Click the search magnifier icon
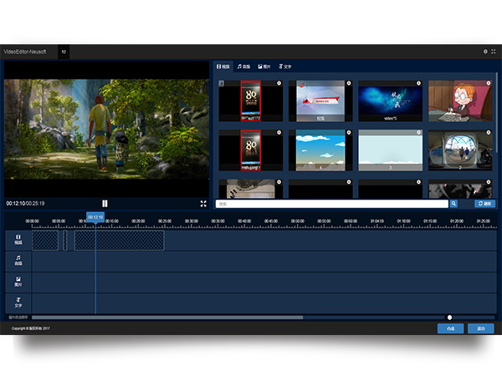The image size is (502, 376). point(453,203)
